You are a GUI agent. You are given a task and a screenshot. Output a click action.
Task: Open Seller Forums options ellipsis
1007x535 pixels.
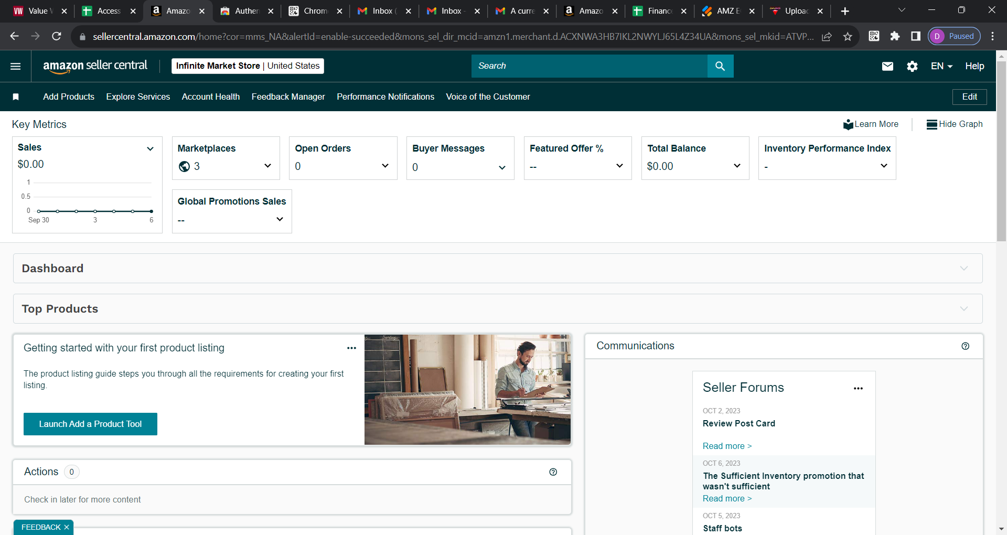(858, 389)
